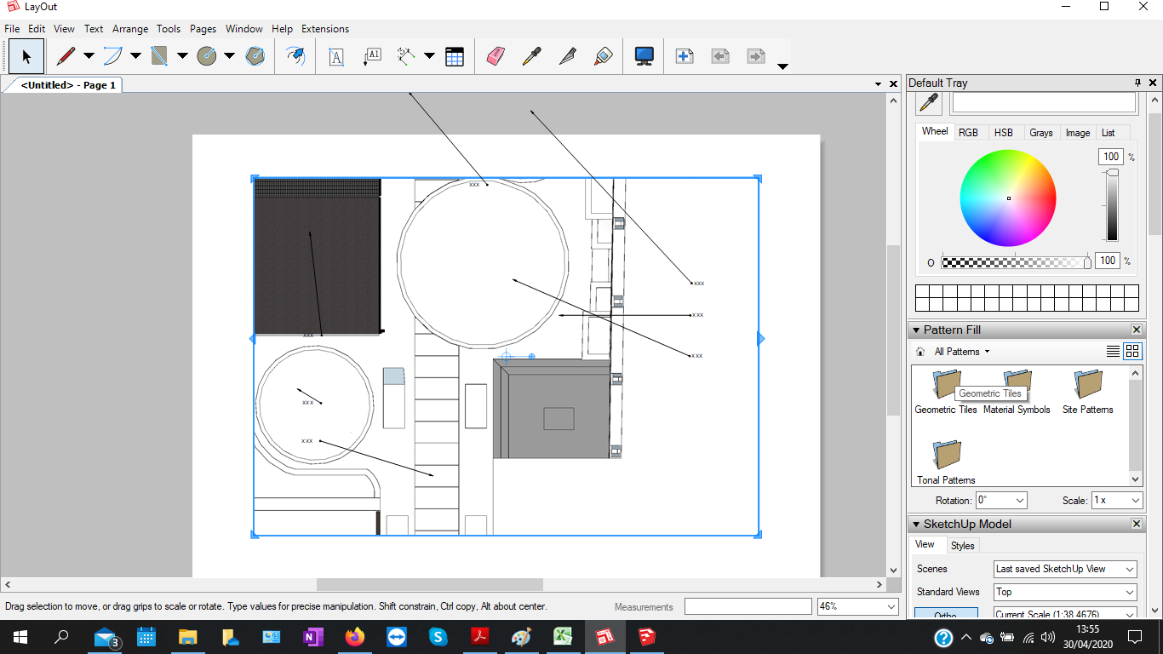Viewport: 1163px width, 654px height.
Task: Go to previous page arrow
Action: pyautogui.click(x=720, y=56)
